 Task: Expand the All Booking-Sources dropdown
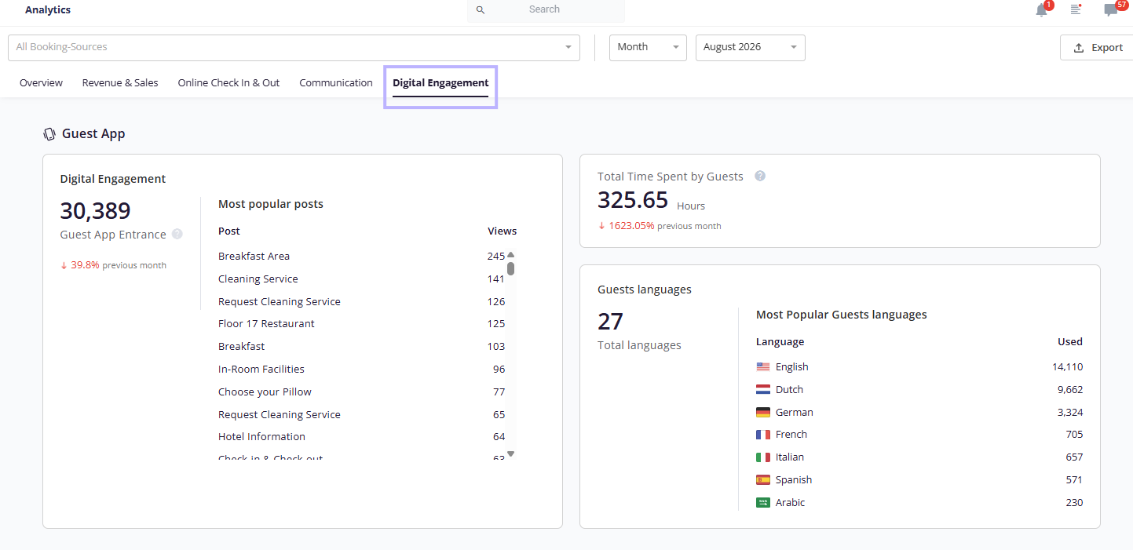tap(294, 47)
